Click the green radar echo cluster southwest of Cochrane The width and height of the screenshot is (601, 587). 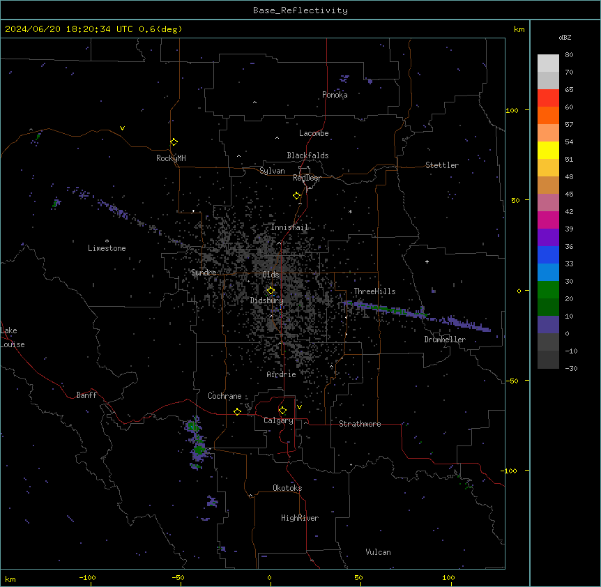coord(197,443)
